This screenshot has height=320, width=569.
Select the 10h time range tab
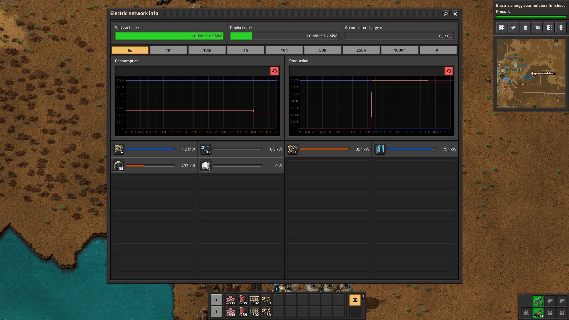284,50
